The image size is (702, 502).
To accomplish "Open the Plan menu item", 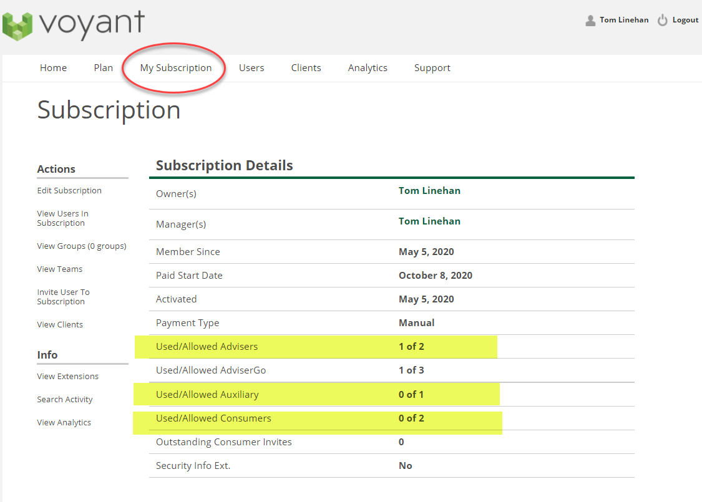I will (104, 67).
